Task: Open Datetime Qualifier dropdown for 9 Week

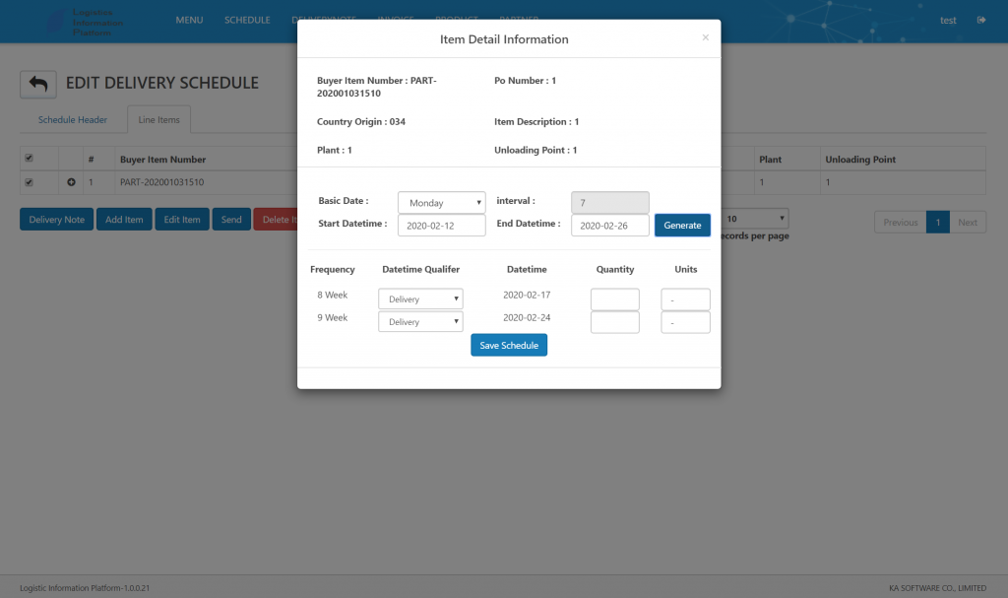Action: click(x=420, y=322)
